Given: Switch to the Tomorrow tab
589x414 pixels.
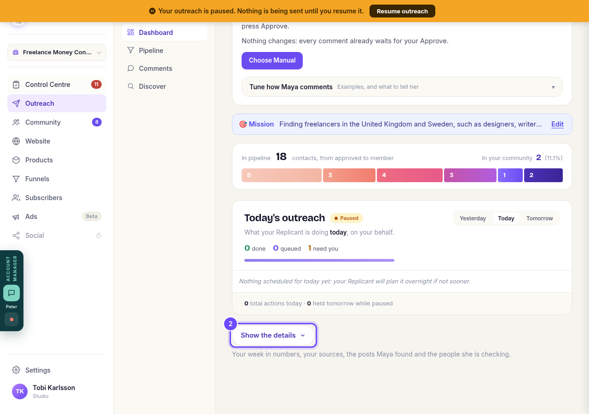Looking at the screenshot, I should point(540,218).
